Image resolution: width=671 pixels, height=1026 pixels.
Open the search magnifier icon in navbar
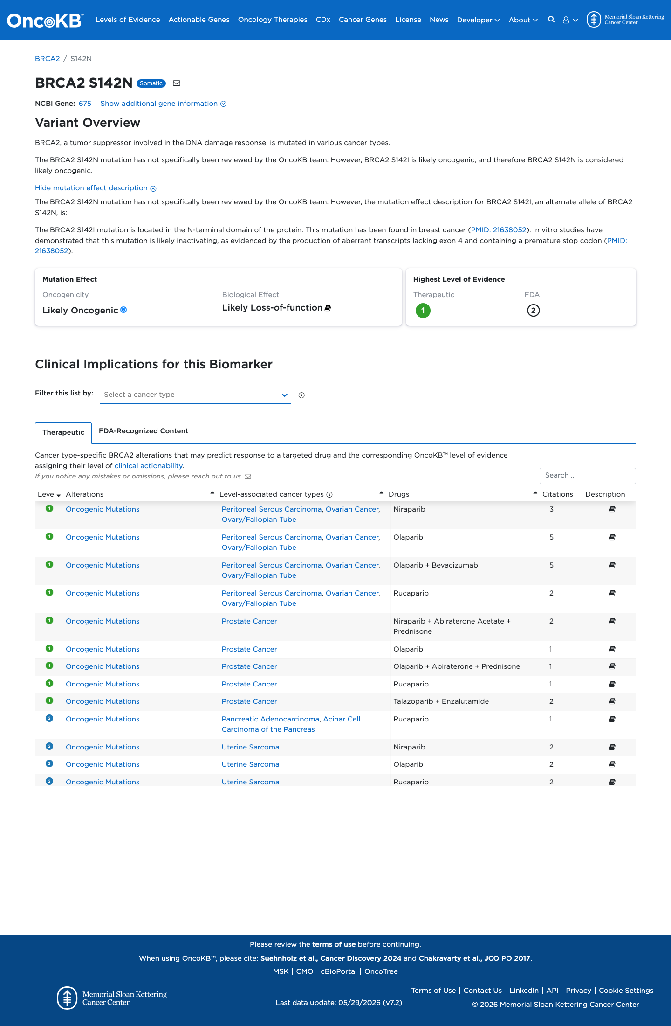coord(551,20)
